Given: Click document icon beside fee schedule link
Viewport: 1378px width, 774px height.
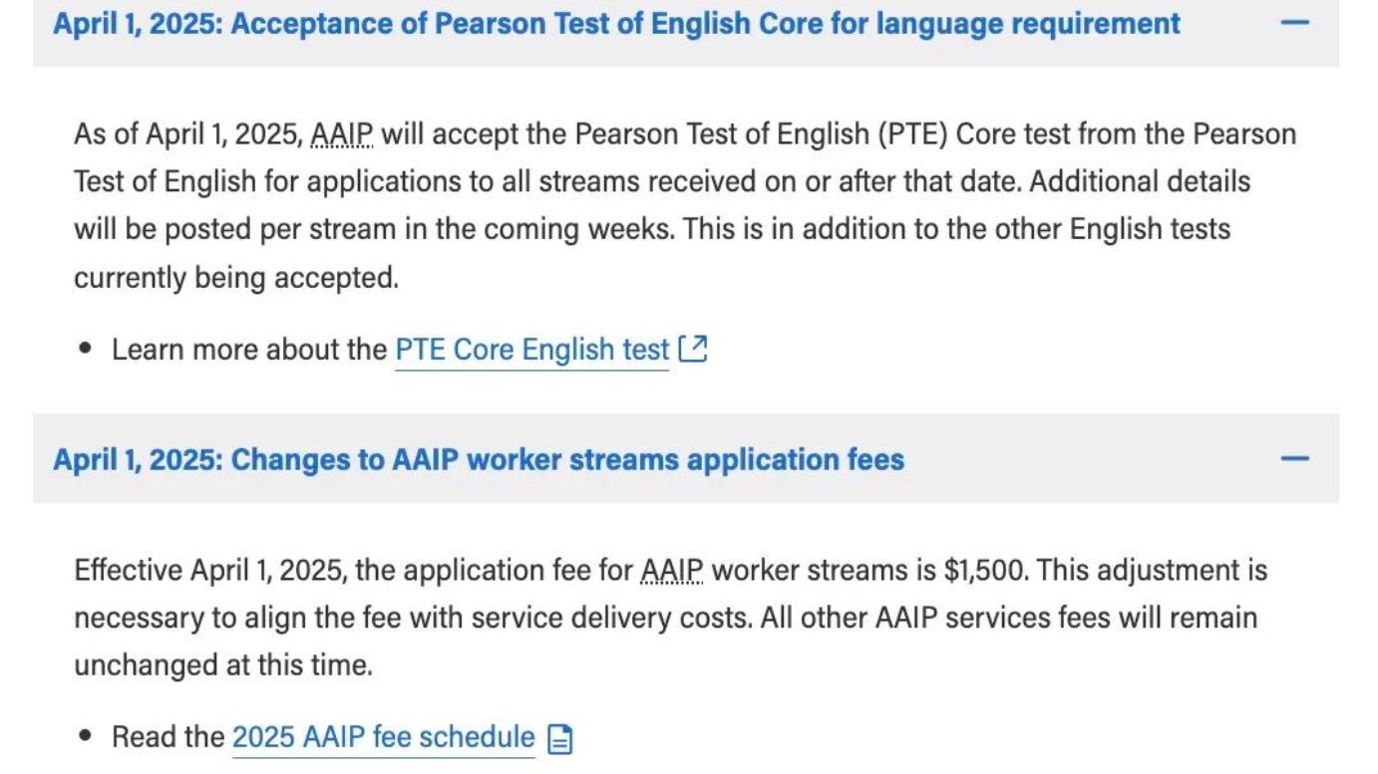Looking at the screenshot, I should (x=561, y=738).
